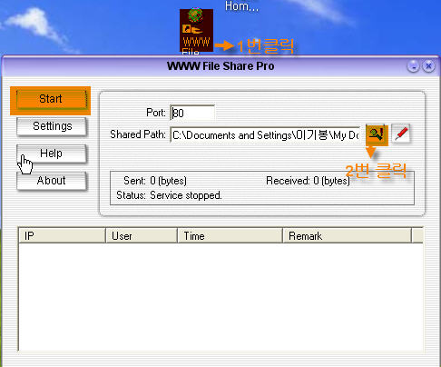Close the WWW File Share Pro window

coord(428,65)
